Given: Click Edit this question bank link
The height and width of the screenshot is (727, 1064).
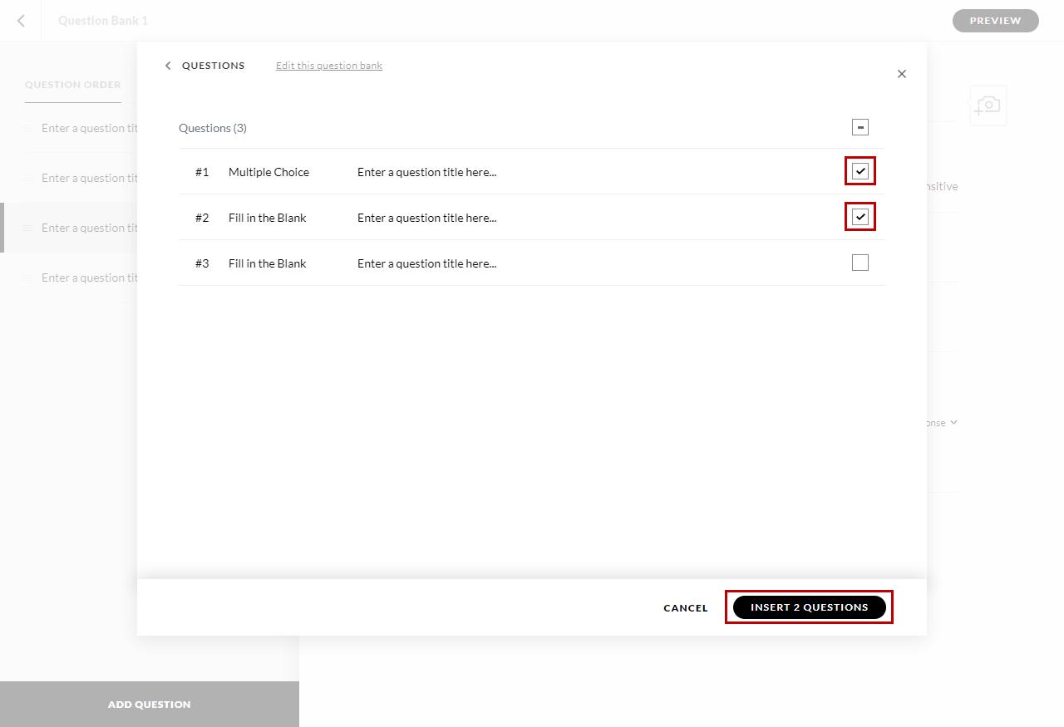Looking at the screenshot, I should (329, 66).
